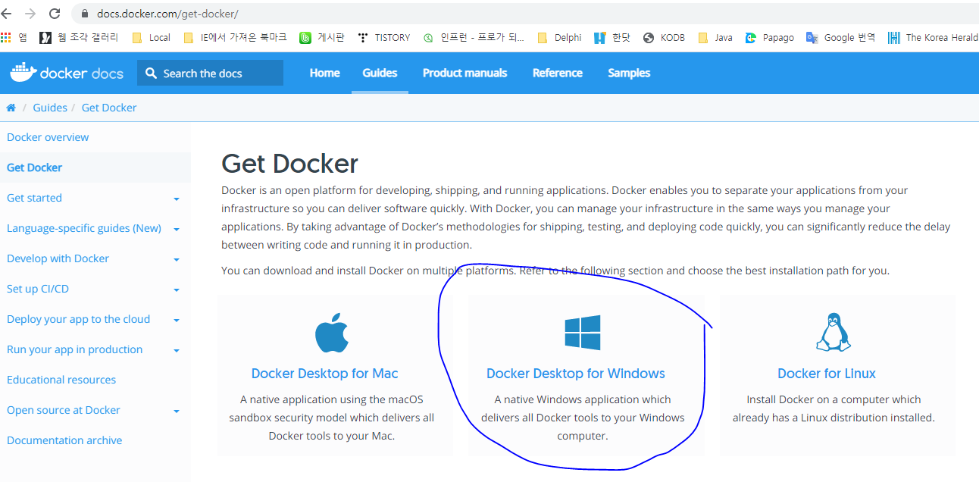979x482 pixels.
Task: Open Docker overview in the sidebar
Action: click(48, 137)
